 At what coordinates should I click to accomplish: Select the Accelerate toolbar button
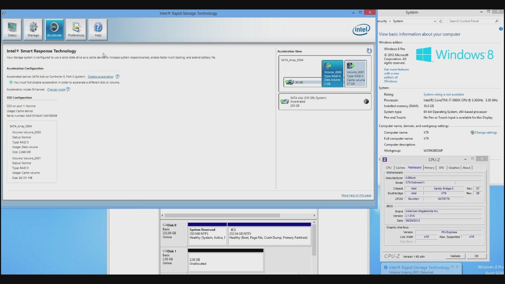(54, 29)
